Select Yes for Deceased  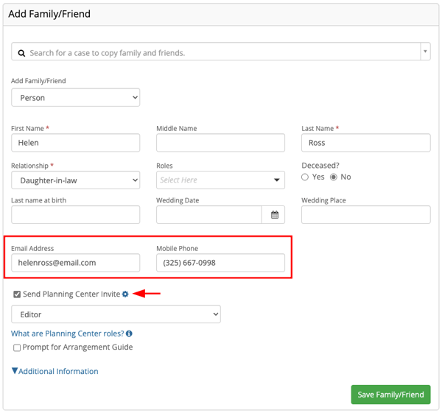305,177
